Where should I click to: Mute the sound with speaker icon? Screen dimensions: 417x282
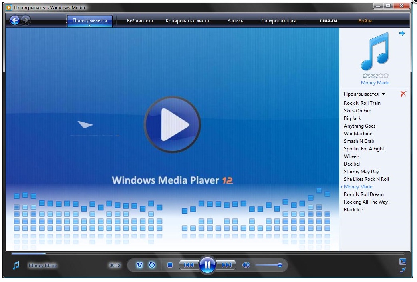246,265
